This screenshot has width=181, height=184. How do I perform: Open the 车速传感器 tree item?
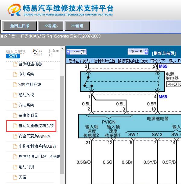click(x=28, y=116)
